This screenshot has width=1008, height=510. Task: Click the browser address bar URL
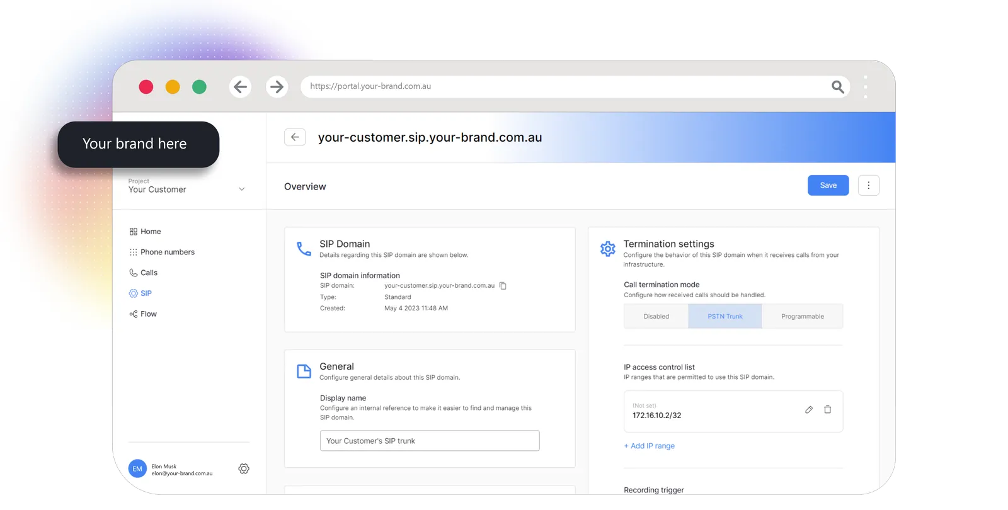370,86
